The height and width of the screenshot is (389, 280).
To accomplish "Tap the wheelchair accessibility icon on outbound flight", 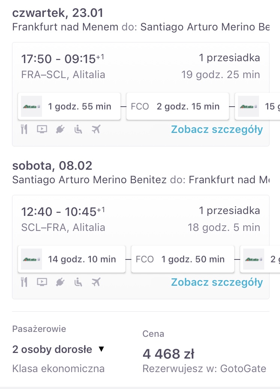I will tap(78, 129).
